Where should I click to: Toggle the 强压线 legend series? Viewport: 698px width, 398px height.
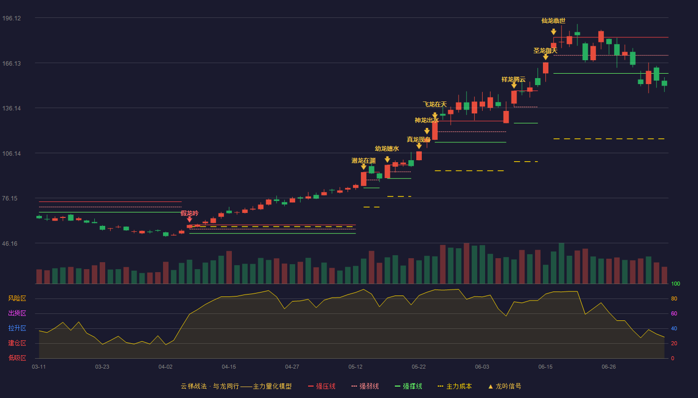click(322, 386)
